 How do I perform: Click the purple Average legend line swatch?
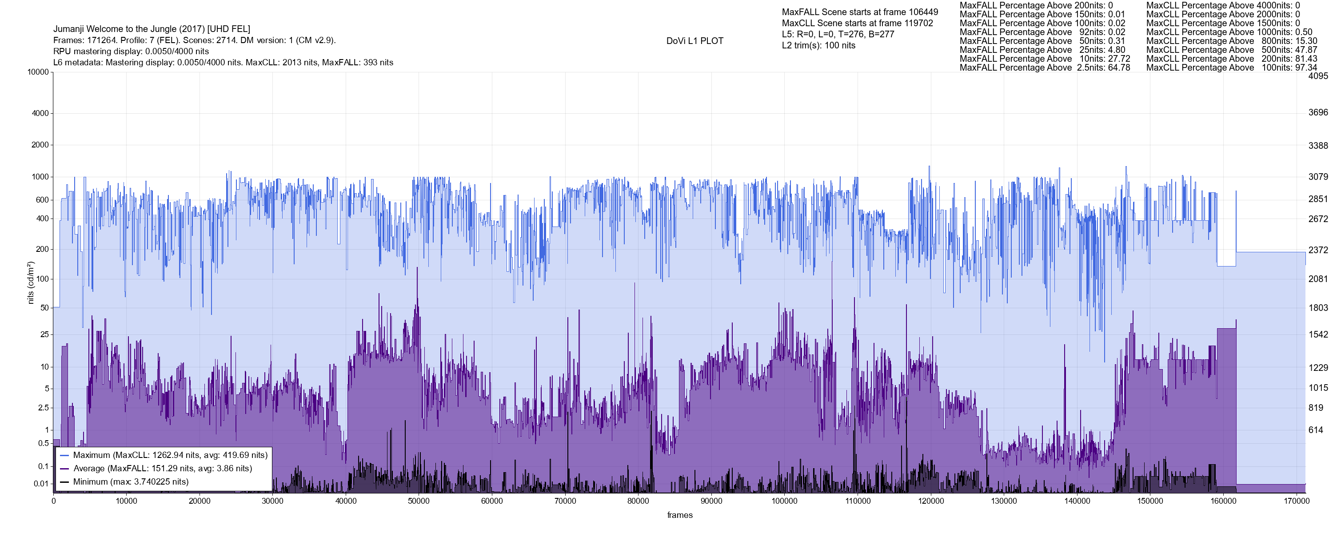tap(65, 469)
